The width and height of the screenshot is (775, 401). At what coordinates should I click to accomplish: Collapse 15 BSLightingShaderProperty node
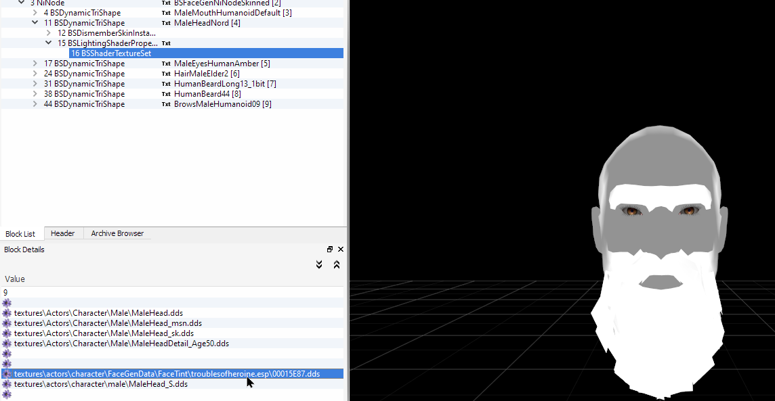[49, 43]
